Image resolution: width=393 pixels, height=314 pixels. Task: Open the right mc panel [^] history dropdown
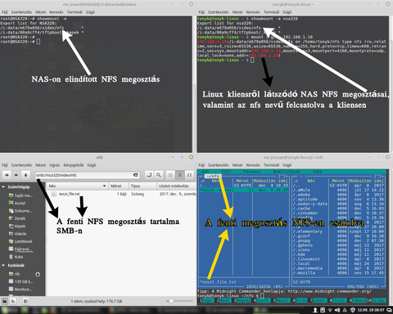coord(379,177)
